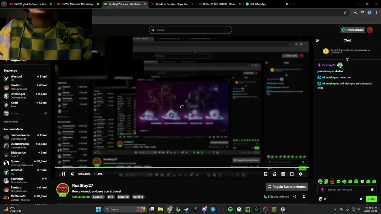381x214 pixels.
Task: Jump to the LIVE indicator
Action: click(98, 174)
